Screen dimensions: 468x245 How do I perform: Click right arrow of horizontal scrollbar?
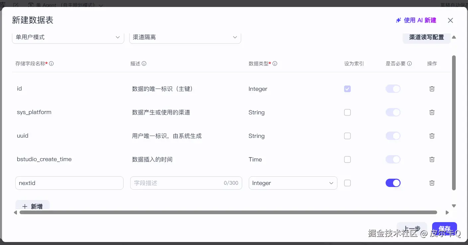pos(447,213)
